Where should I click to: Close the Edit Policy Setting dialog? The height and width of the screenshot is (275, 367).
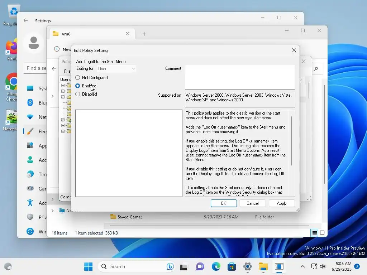tap(294, 50)
